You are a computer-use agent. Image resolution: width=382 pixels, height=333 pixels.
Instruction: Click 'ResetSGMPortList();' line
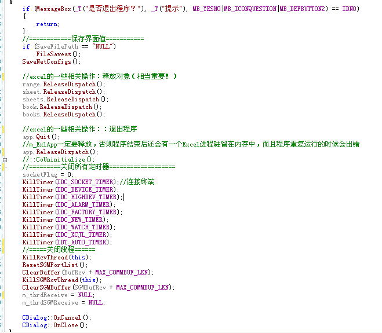click(x=55, y=265)
